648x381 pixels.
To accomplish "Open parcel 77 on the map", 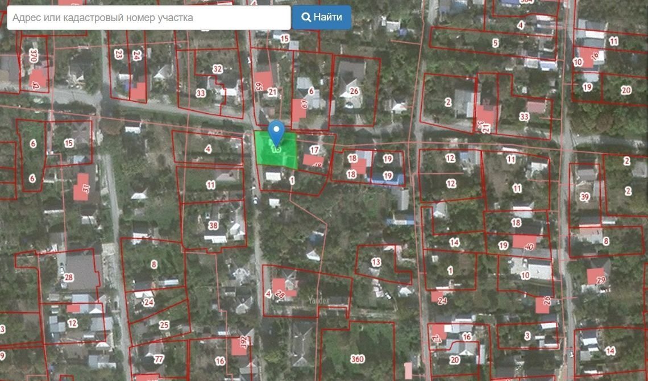I will click(x=159, y=359).
